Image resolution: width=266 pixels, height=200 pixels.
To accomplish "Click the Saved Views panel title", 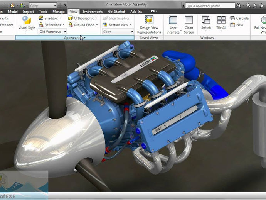I will 149,38.
